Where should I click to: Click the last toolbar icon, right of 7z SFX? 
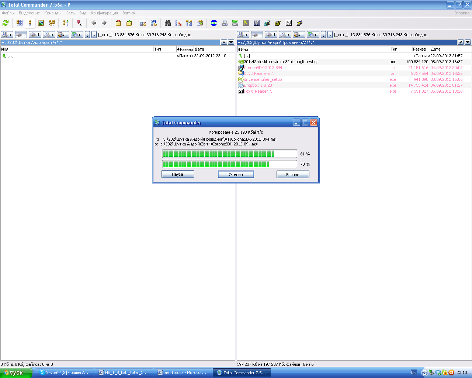tap(299, 23)
